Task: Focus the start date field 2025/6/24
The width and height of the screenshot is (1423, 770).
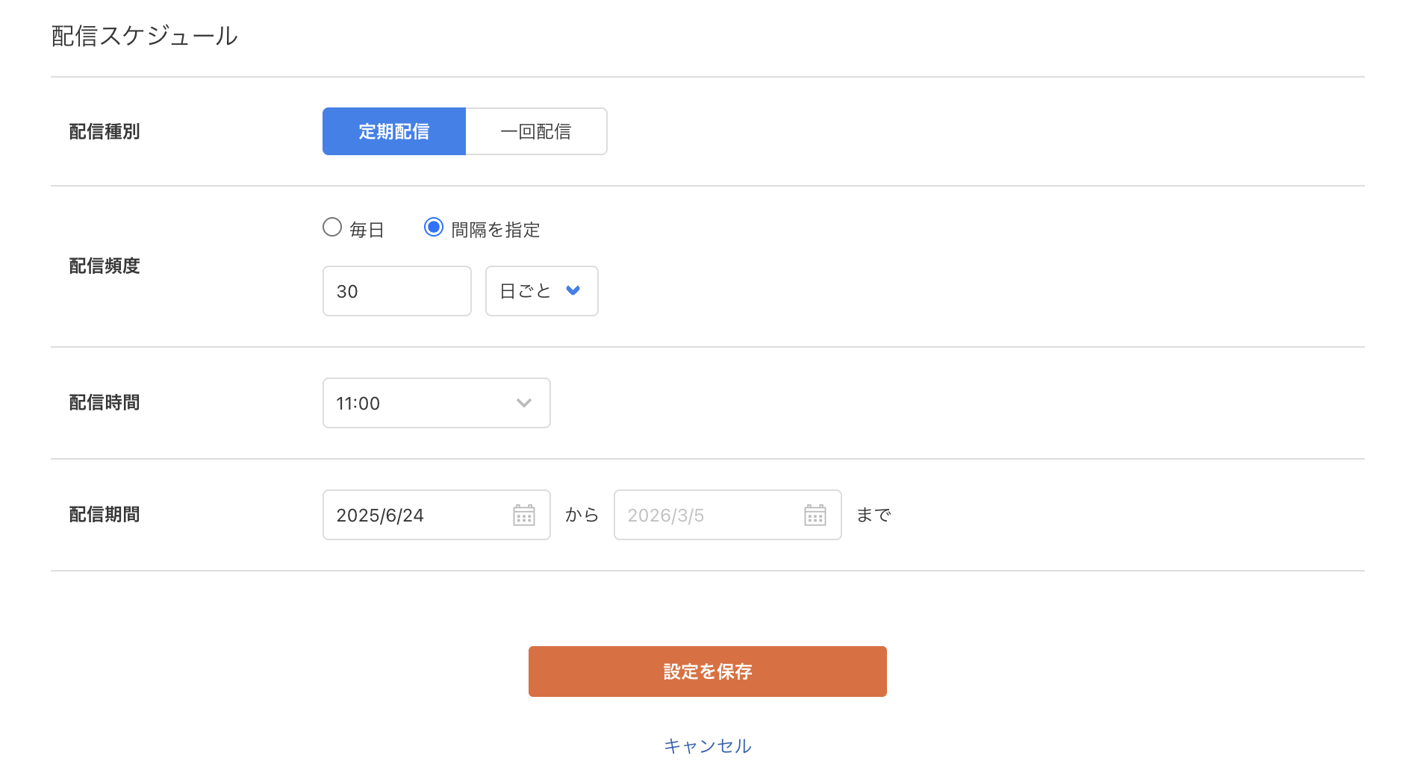Action: (414, 515)
